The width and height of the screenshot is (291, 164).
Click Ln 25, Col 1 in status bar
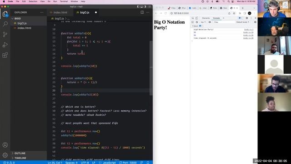coord(55,163)
